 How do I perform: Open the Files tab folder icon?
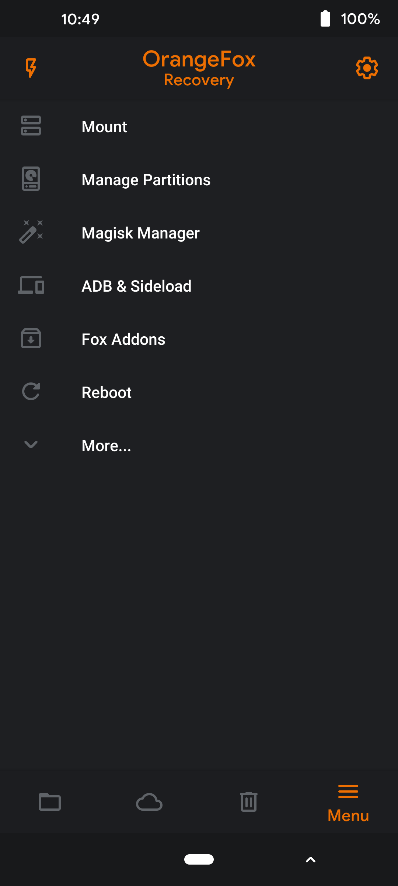(x=50, y=802)
